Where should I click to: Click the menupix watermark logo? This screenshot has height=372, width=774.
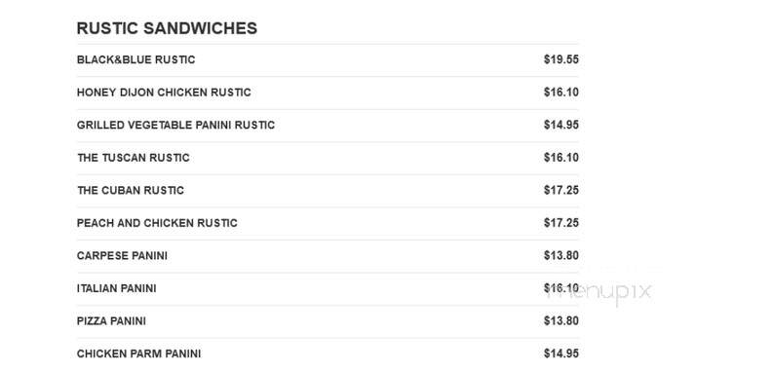coord(600,291)
